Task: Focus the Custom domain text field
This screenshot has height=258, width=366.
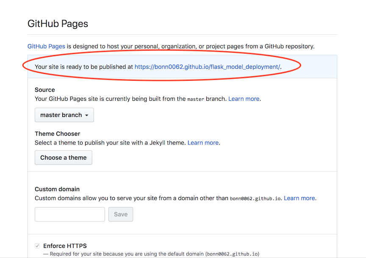Action: 70,214
